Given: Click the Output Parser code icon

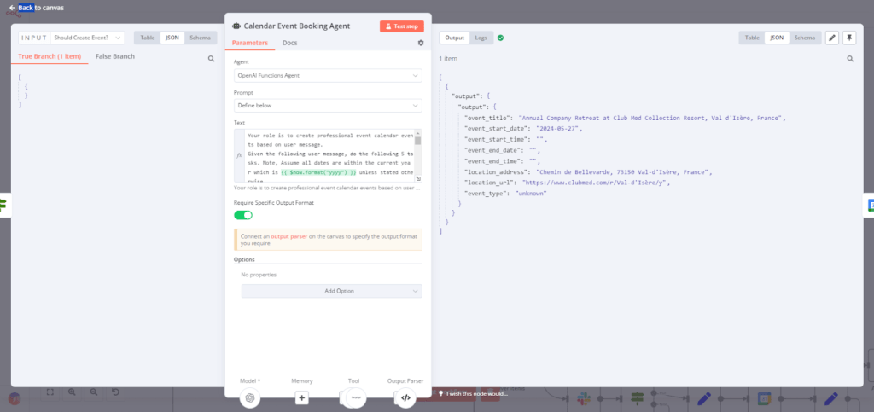Looking at the screenshot, I should [405, 397].
